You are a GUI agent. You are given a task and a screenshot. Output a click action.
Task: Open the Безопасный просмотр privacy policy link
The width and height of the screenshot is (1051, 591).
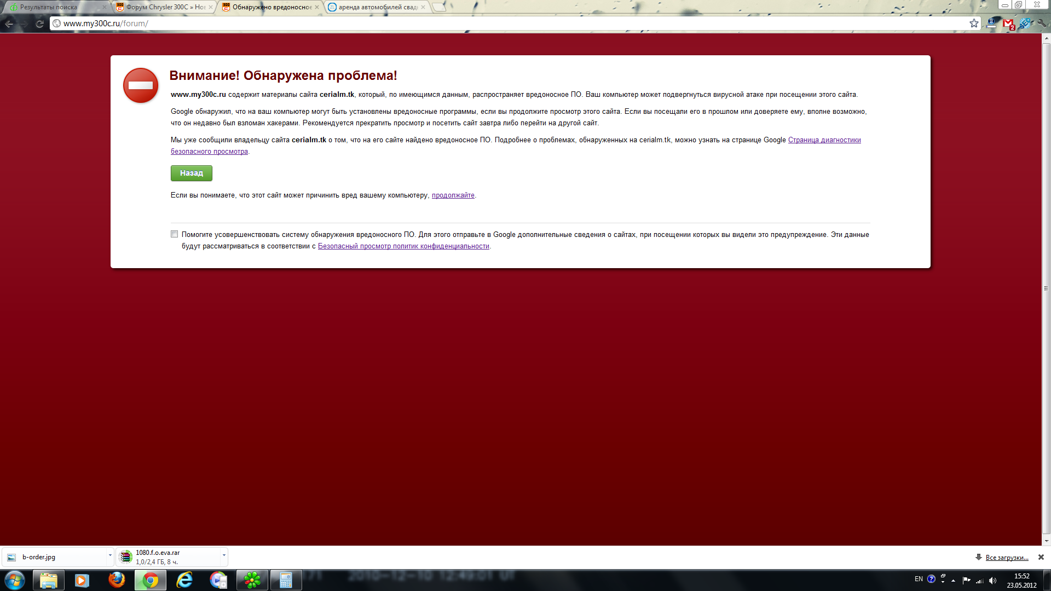(403, 246)
